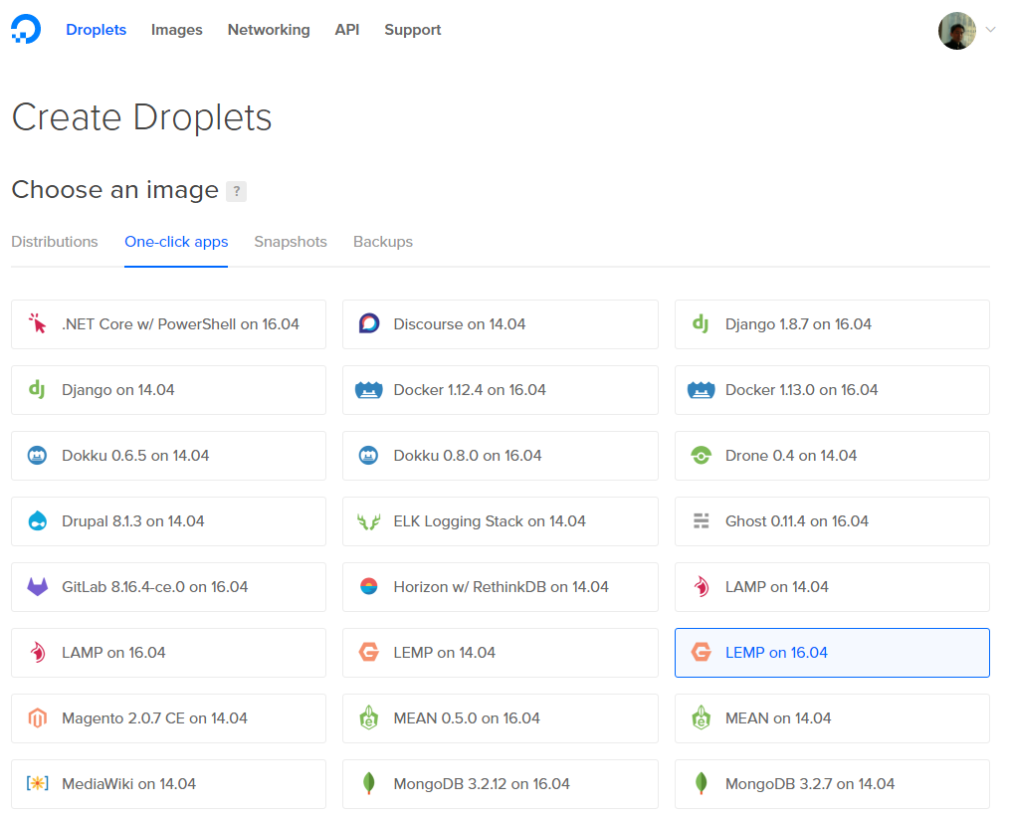The height and width of the screenshot is (815, 1010).
Task: Click the Discourse speech bubble icon
Action: [369, 323]
